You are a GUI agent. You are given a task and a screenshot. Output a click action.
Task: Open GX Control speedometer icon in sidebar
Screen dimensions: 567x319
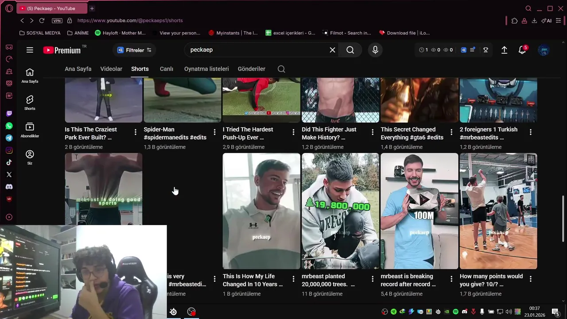point(9,59)
